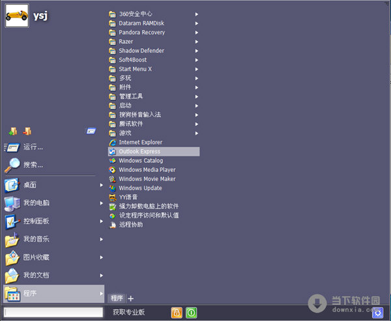This screenshot has width=391, height=321.
Task: Click the remove group icon with red minus
Action: tap(27, 131)
